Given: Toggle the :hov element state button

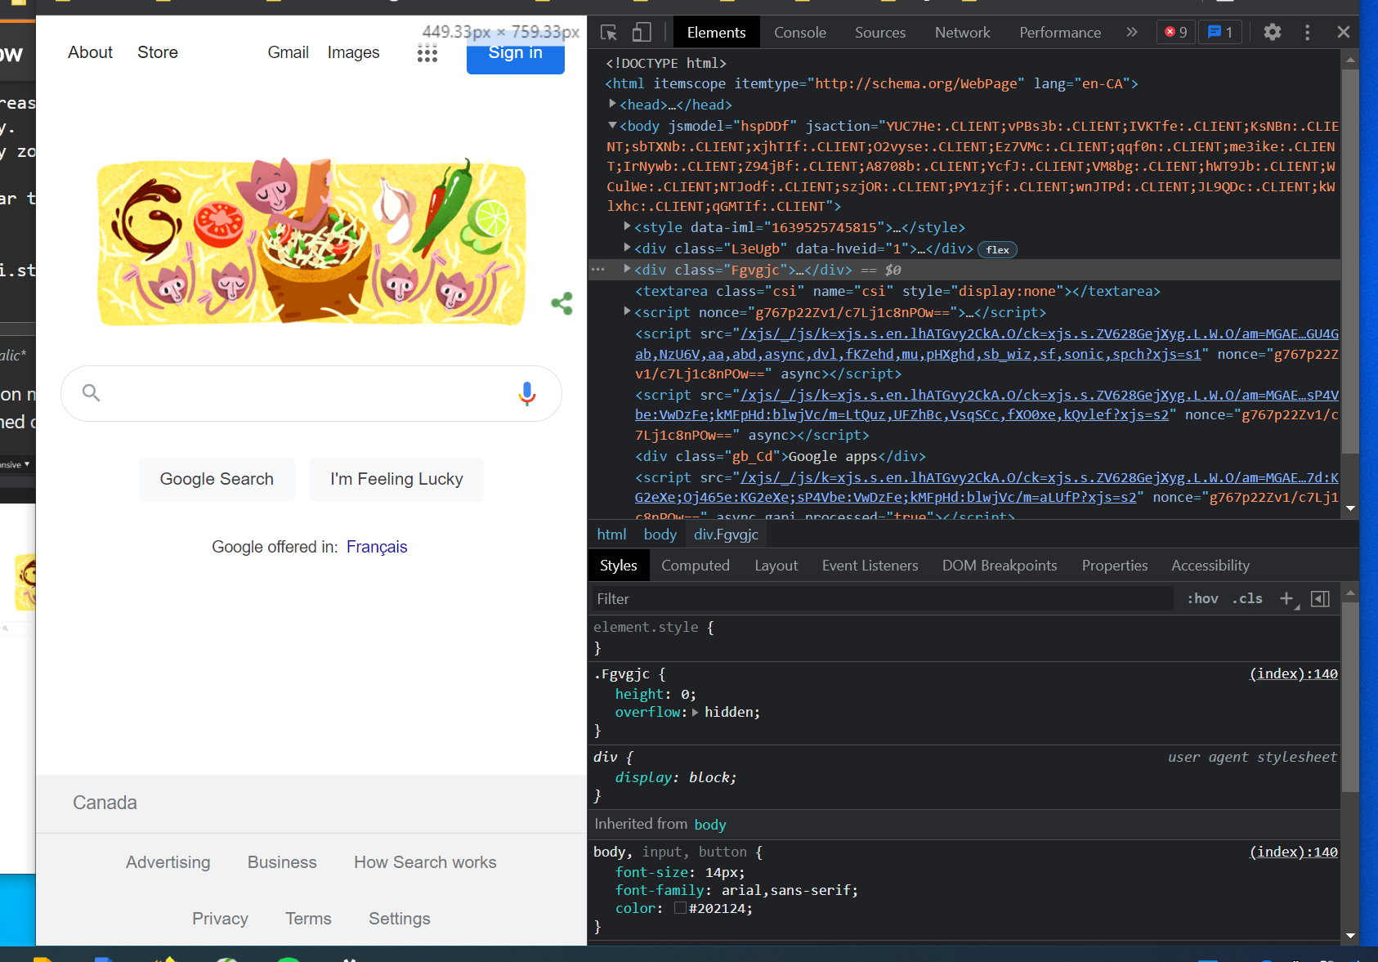Looking at the screenshot, I should [x=1202, y=599].
